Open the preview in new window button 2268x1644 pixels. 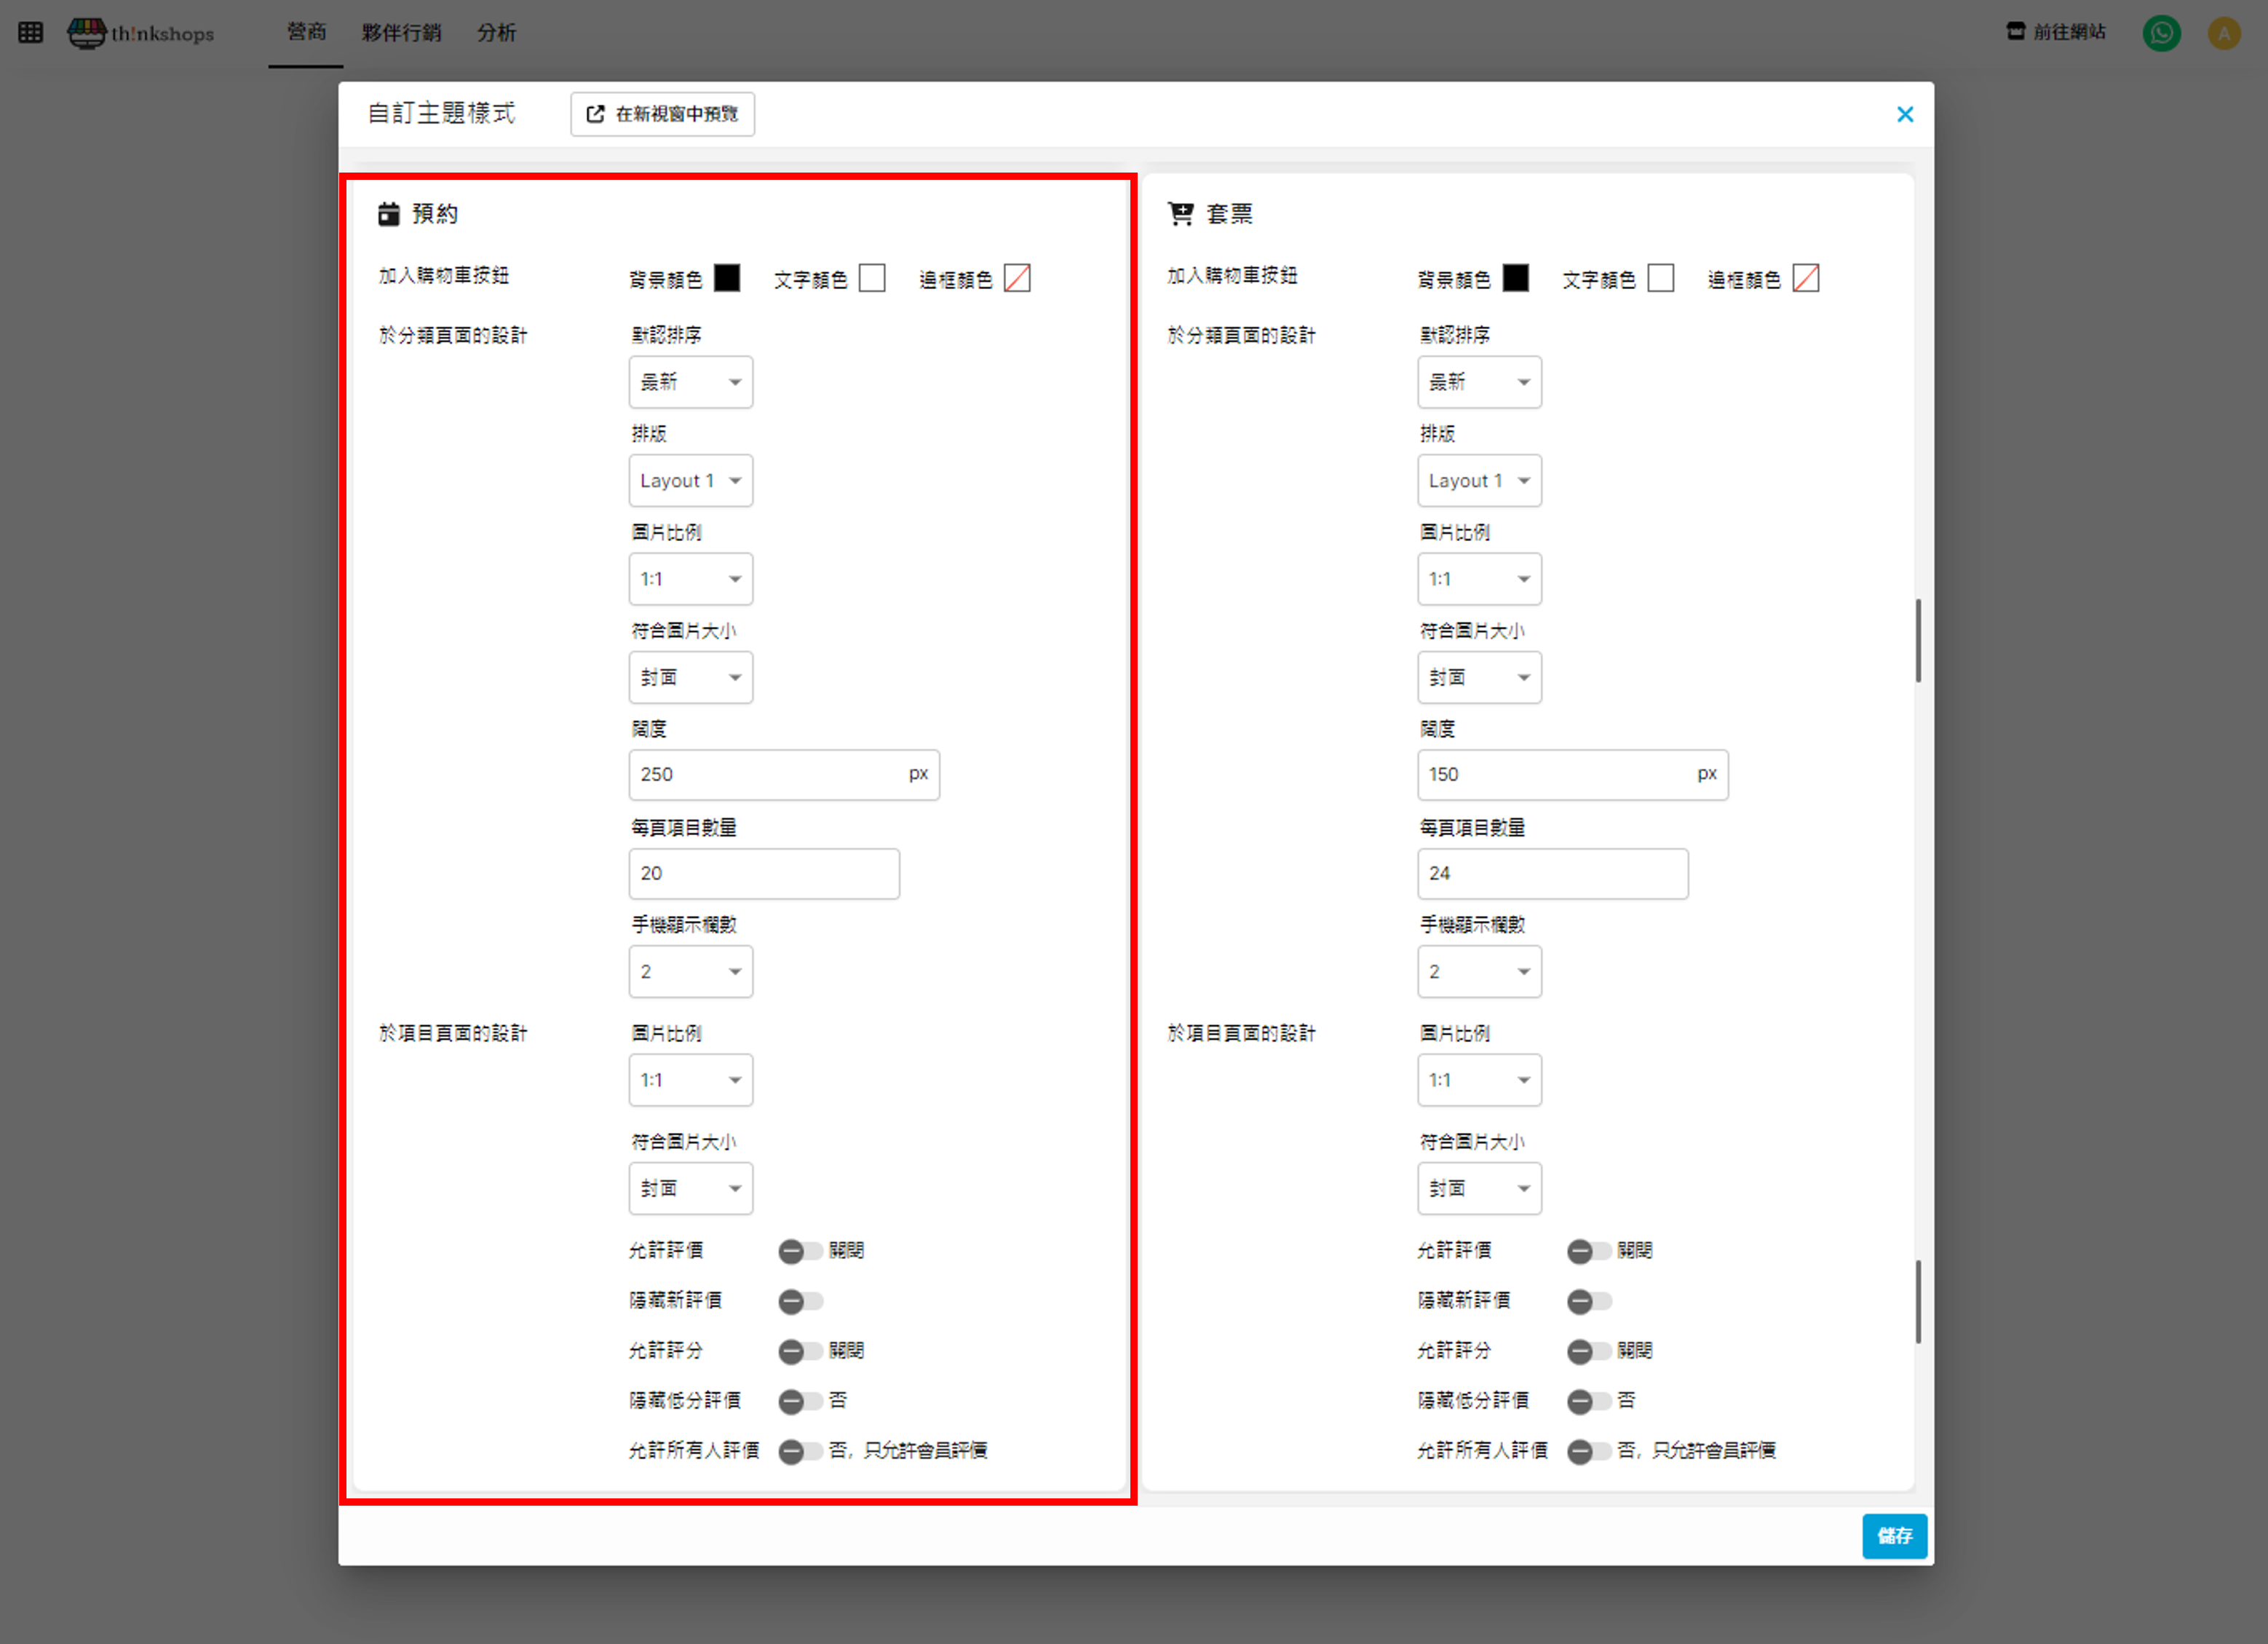(x=662, y=114)
